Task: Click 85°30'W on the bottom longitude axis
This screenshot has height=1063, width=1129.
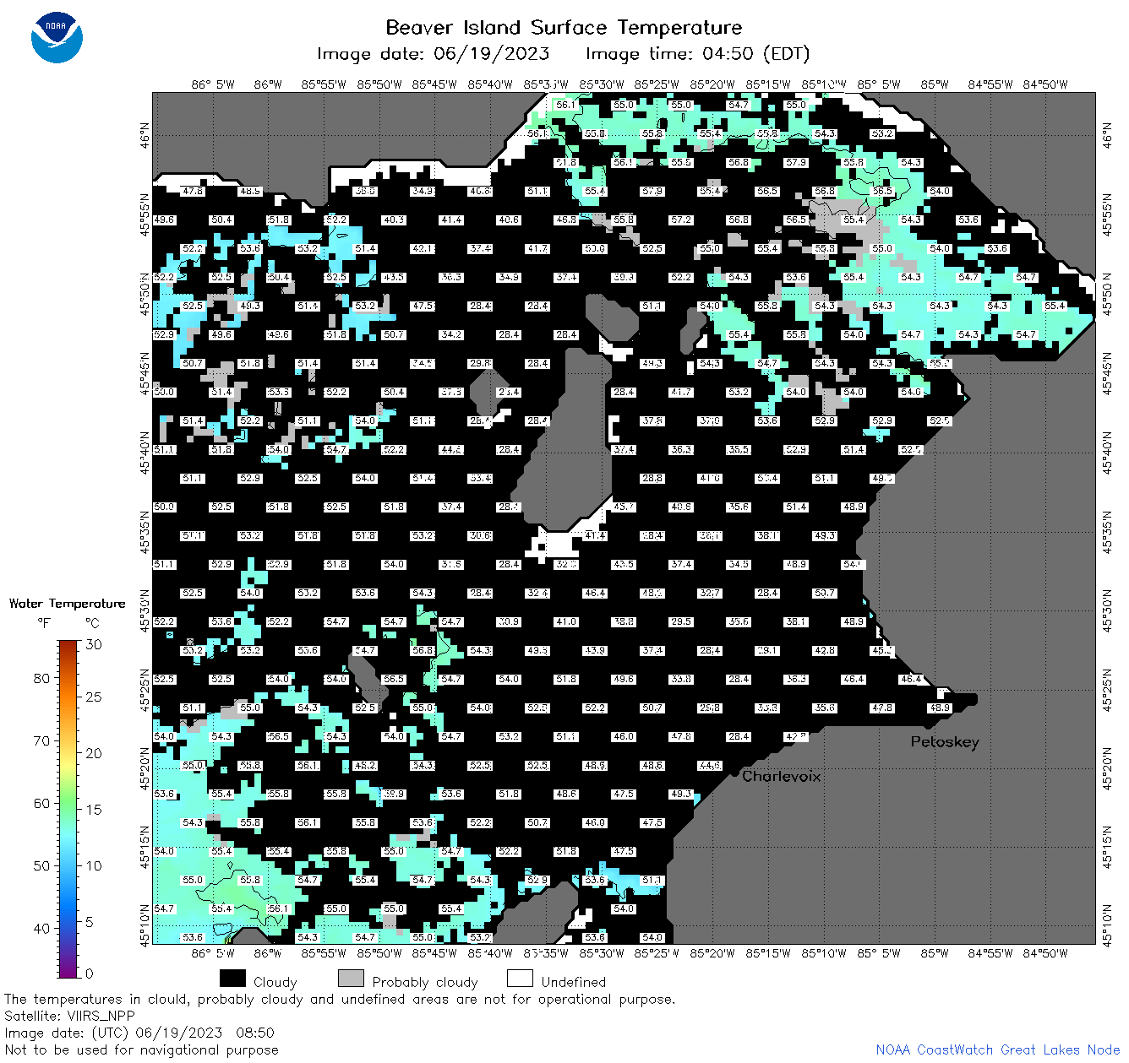Action: coord(602,953)
